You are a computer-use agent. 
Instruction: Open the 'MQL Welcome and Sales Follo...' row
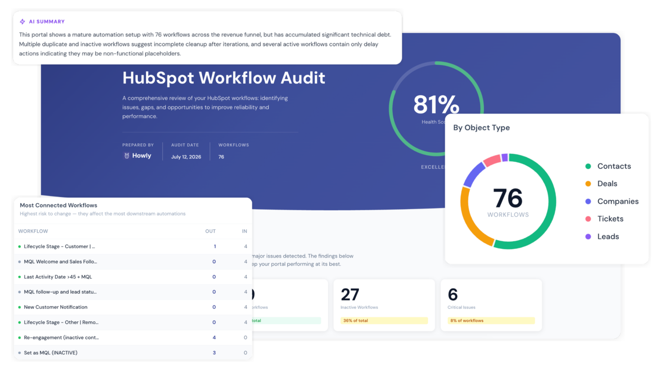133,261
